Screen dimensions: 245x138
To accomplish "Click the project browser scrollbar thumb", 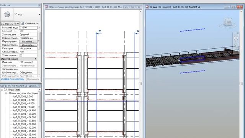I will point(39,107).
